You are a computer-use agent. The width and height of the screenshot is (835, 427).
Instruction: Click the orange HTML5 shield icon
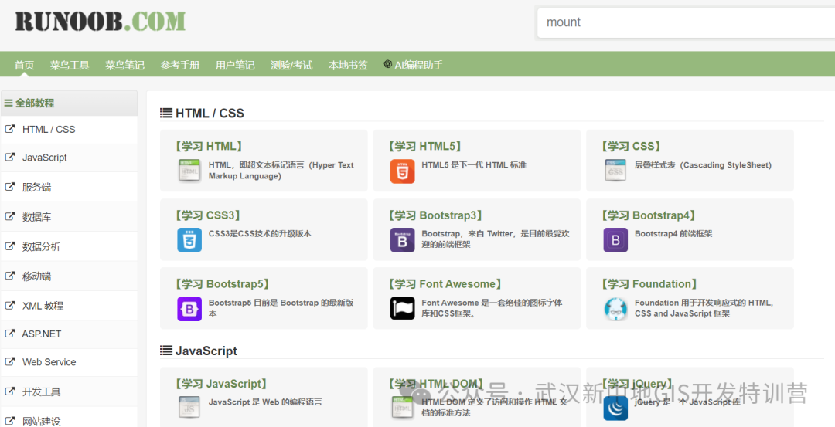[x=403, y=171]
